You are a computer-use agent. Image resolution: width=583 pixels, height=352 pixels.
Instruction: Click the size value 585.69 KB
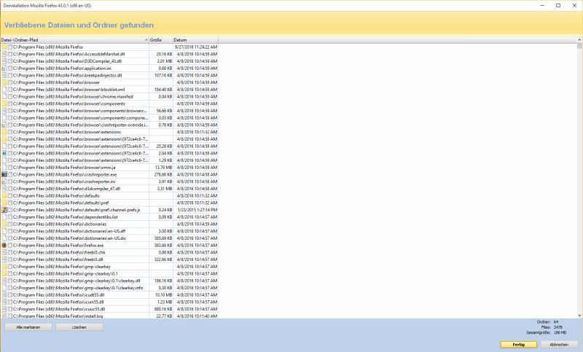[163, 238]
